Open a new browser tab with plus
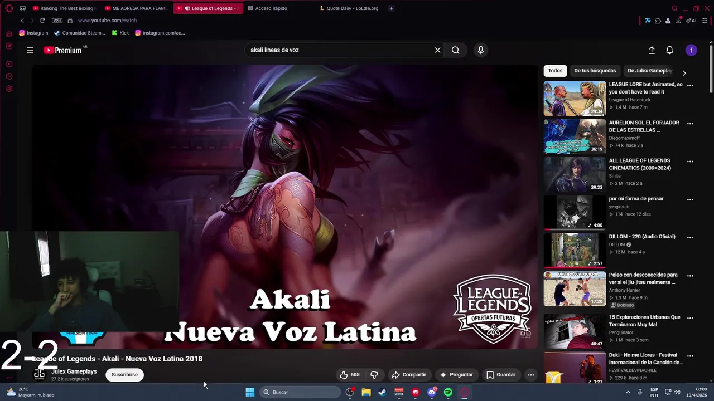This screenshot has width=714, height=401. 391,8
